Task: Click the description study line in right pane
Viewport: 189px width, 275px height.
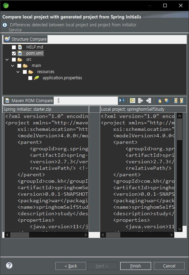Action: click(x=144, y=214)
